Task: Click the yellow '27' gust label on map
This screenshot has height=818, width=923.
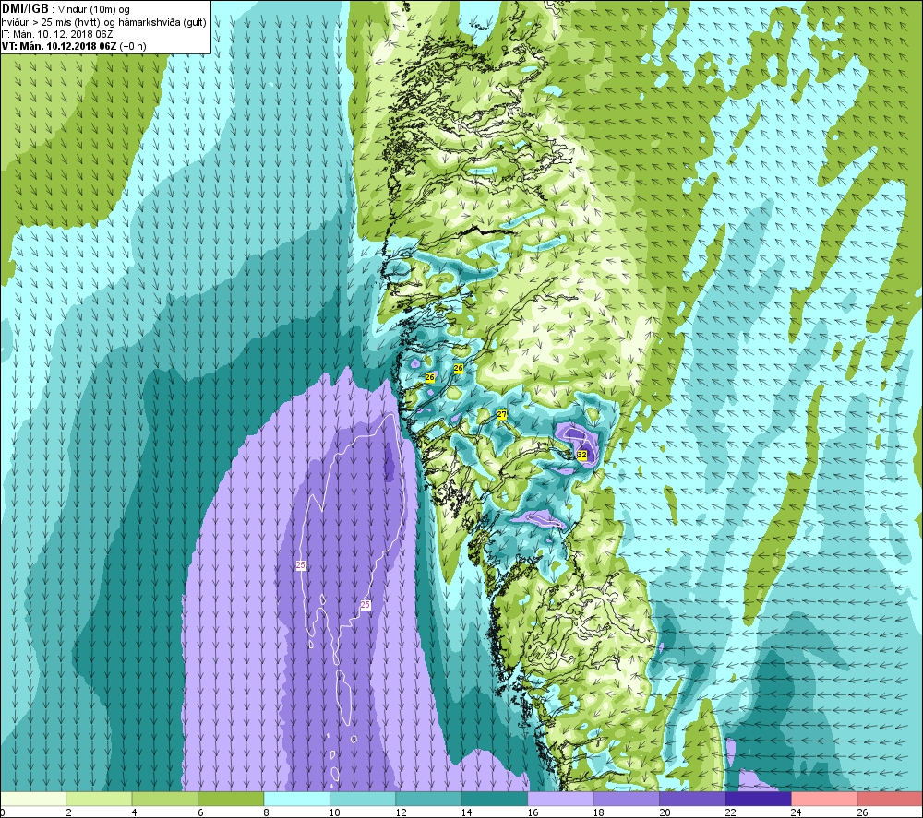Action: click(x=501, y=414)
